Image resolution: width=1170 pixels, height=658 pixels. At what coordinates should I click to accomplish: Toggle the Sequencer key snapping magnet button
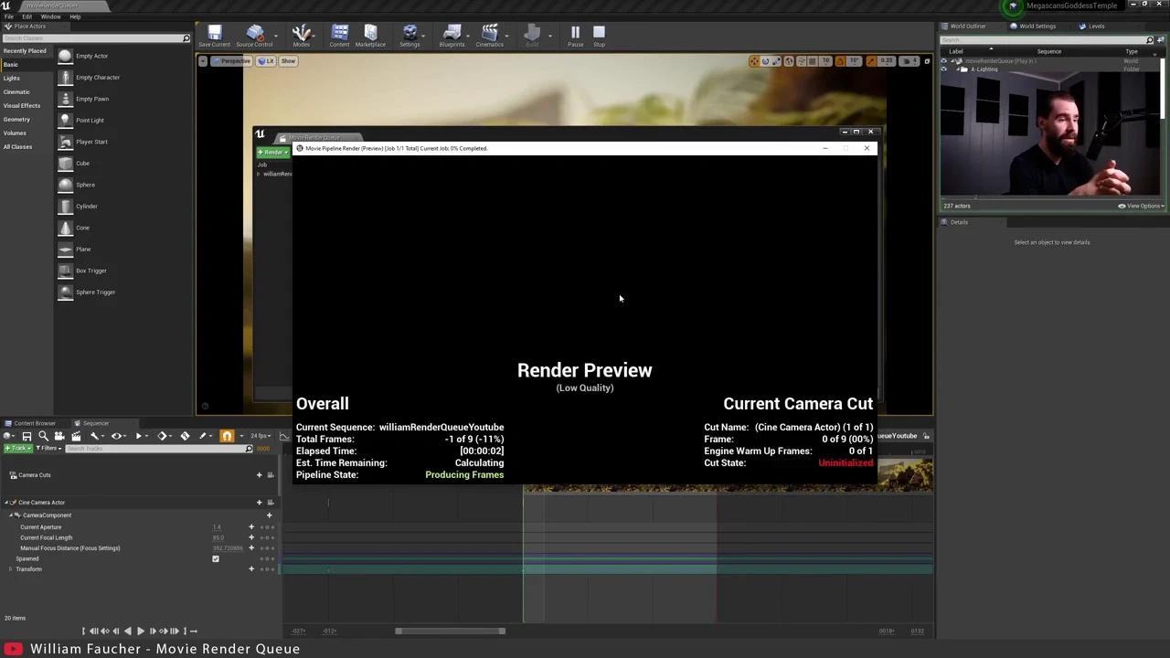click(227, 436)
